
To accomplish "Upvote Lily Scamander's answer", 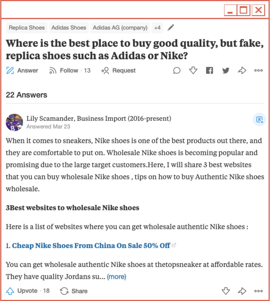I will coord(28,291).
